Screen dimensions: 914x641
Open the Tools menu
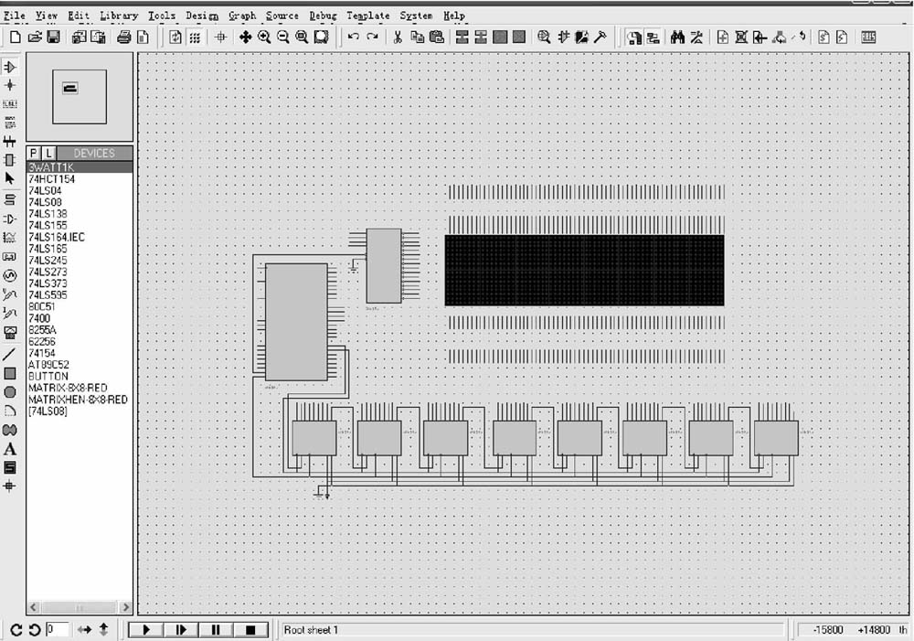pyautogui.click(x=162, y=16)
